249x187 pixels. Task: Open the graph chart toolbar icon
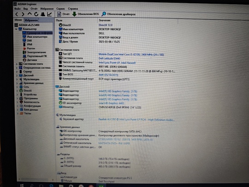[49, 14]
